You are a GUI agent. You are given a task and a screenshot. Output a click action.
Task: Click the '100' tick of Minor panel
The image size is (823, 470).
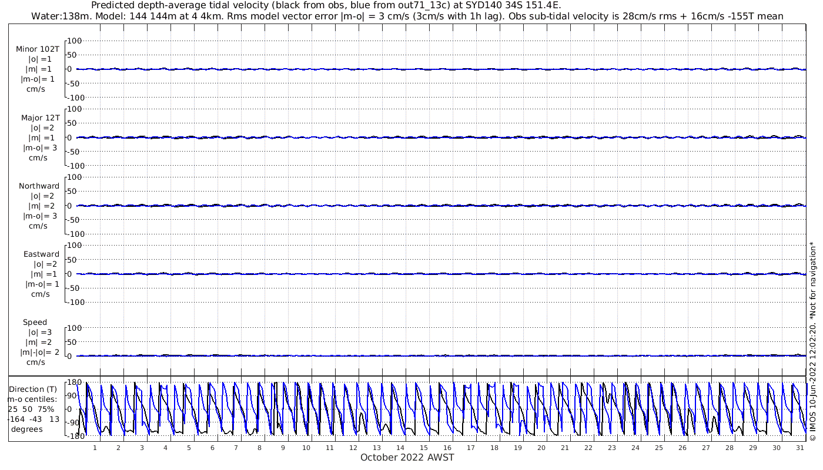click(75, 41)
